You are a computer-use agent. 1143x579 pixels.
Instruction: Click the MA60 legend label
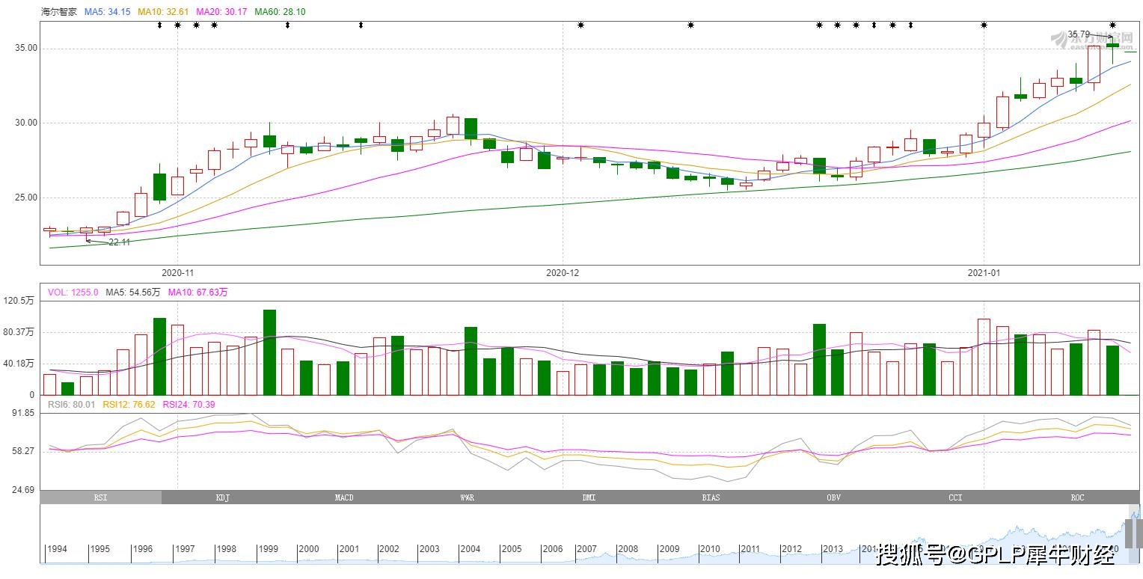(x=280, y=12)
